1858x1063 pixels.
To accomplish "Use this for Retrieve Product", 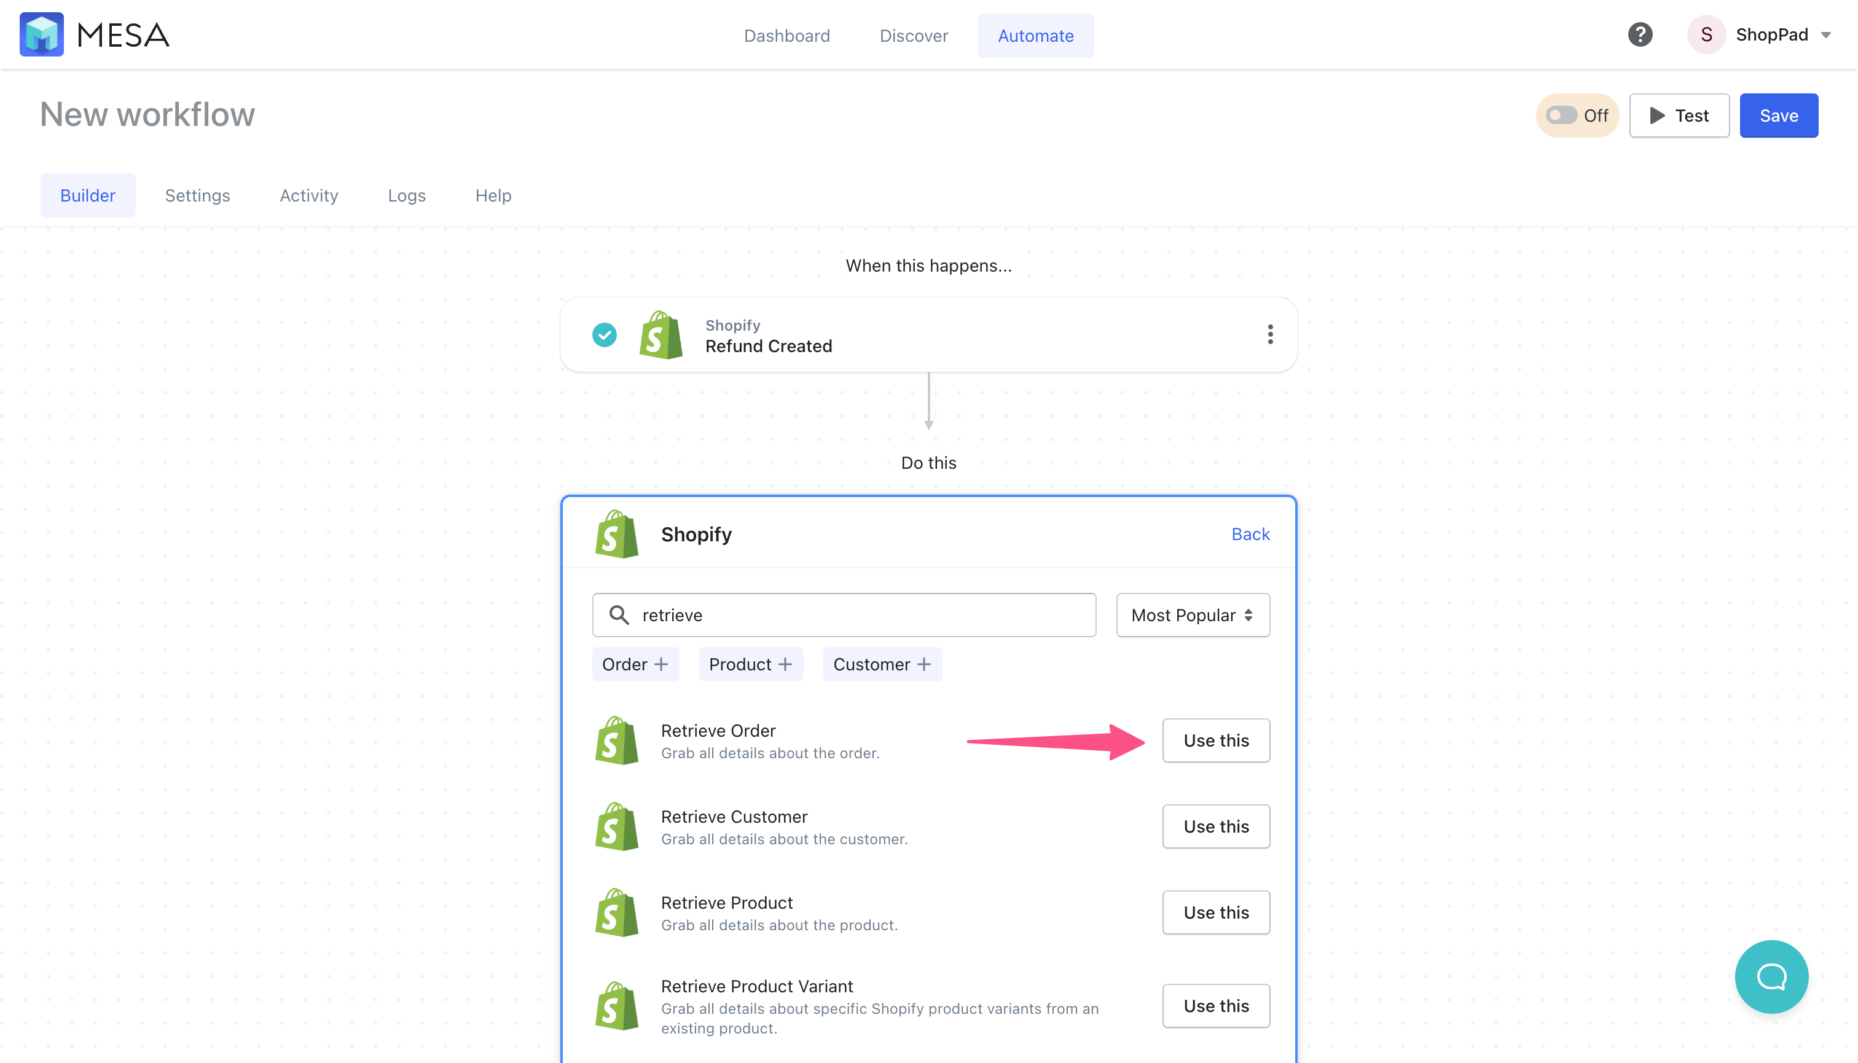I will 1215,912.
